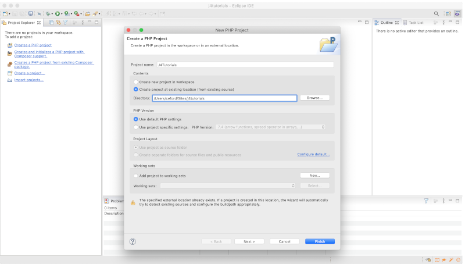Click the New wizard icon in main toolbar

(x=5, y=13)
